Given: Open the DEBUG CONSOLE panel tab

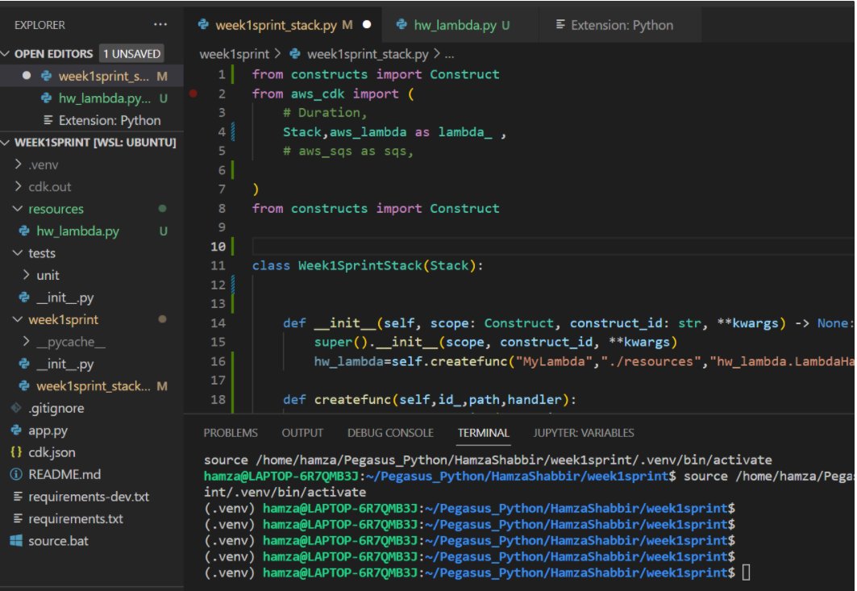Looking at the screenshot, I should click(x=390, y=432).
